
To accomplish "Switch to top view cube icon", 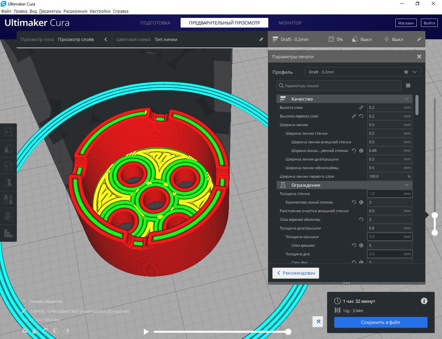I will point(45,331).
